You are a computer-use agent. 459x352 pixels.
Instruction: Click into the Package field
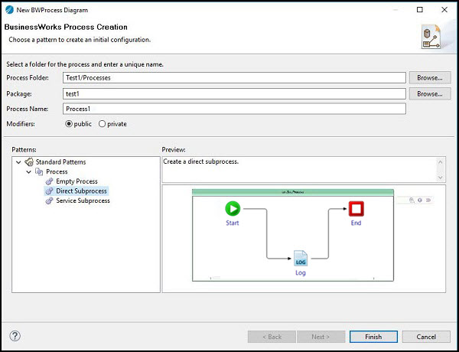coord(234,94)
